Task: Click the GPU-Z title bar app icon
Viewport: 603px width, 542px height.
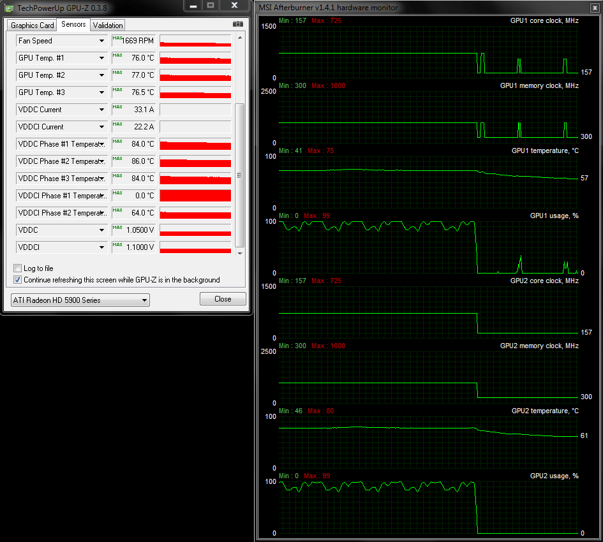Action: click(9, 8)
